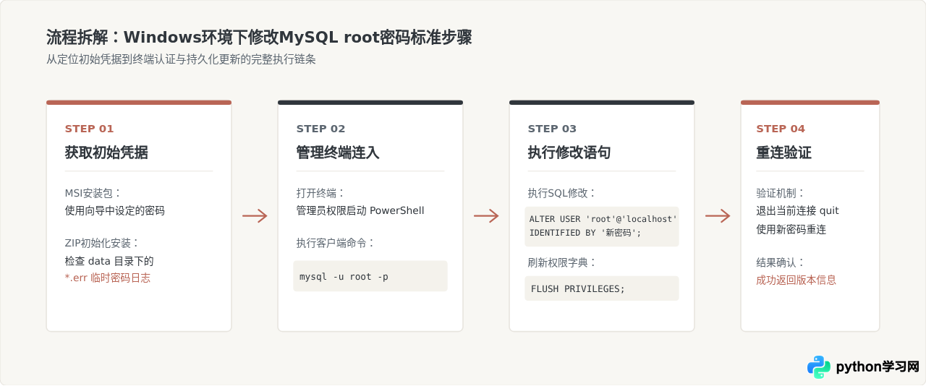This screenshot has height=386, width=926.
Task: Click the "执行SQL修改：" label
Action: point(562,193)
